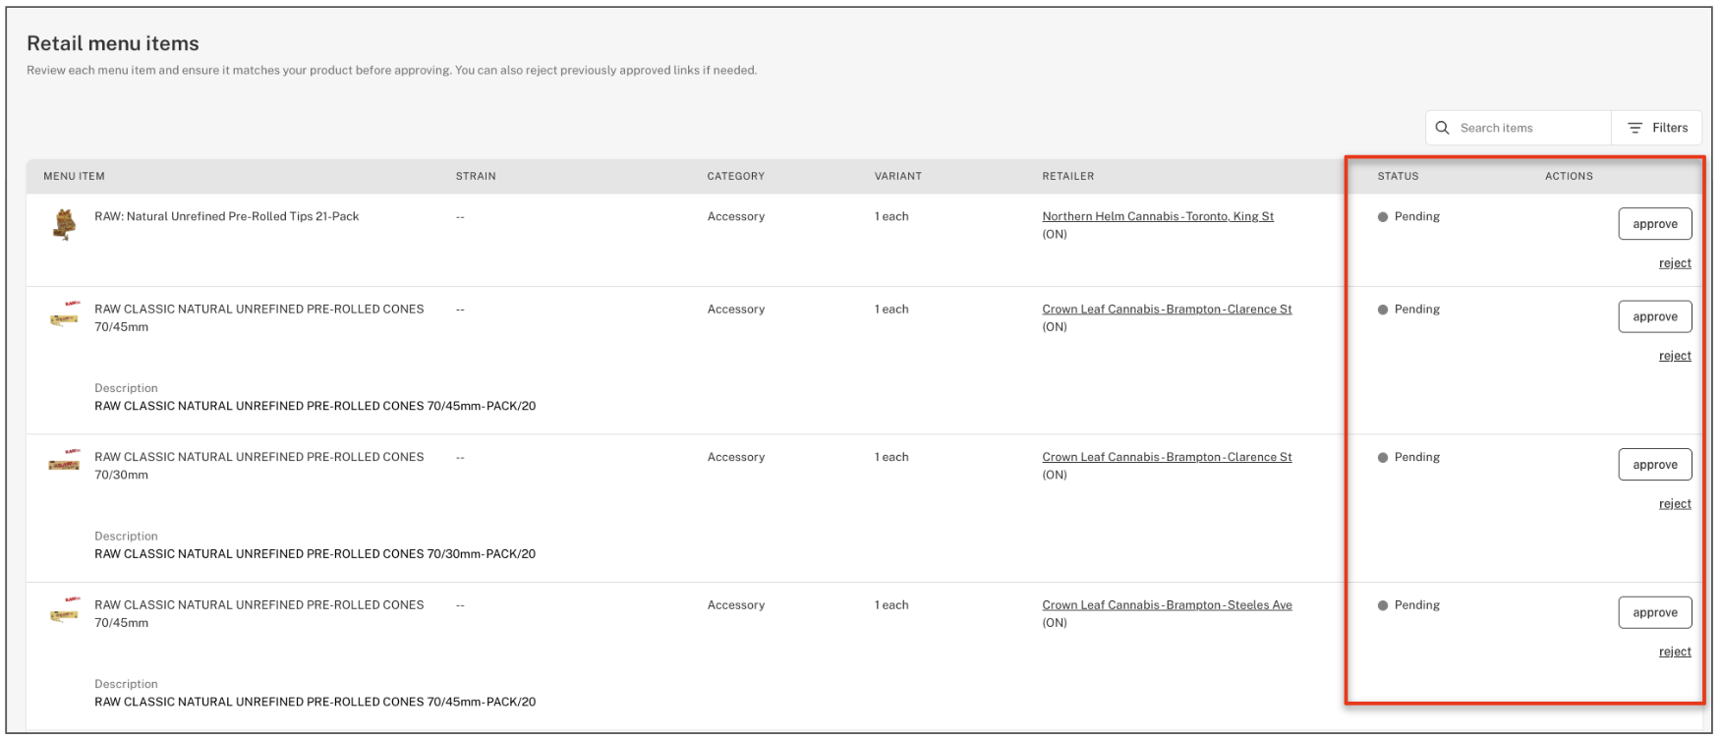Image resolution: width=1721 pixels, height=739 pixels.
Task: Click Pending status of RAW Tips row
Action: click(1408, 216)
